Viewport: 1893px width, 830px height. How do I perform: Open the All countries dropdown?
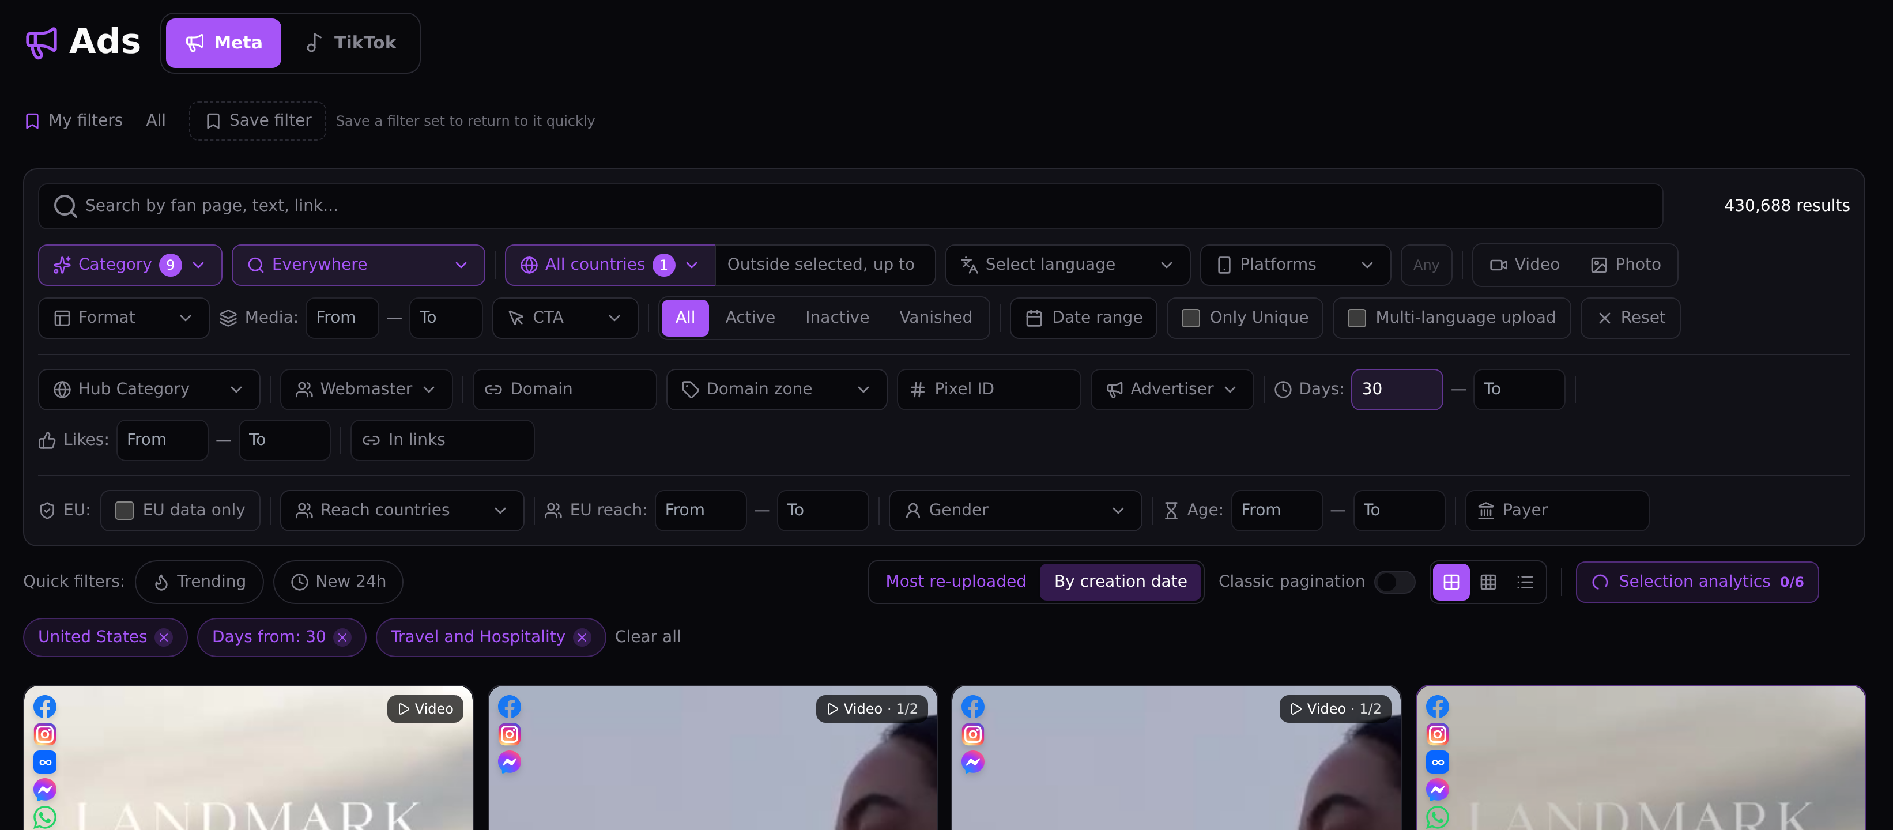pyautogui.click(x=610, y=265)
